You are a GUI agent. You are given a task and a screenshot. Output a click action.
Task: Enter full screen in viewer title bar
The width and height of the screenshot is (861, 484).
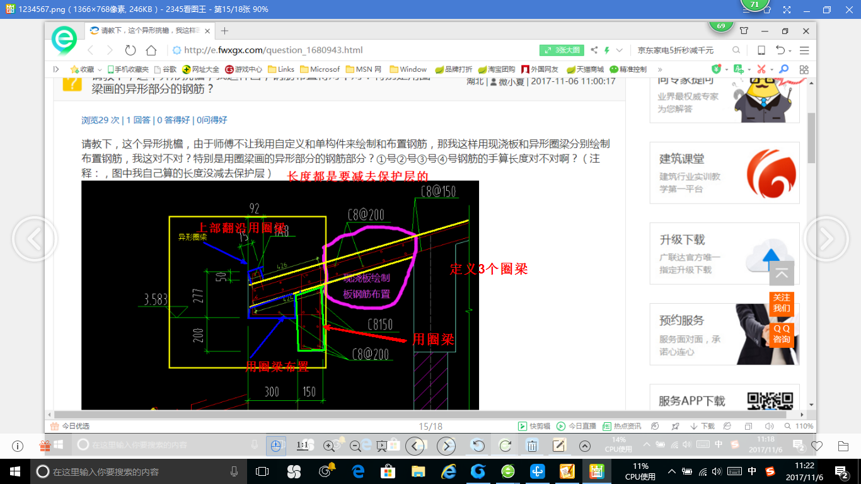click(787, 9)
